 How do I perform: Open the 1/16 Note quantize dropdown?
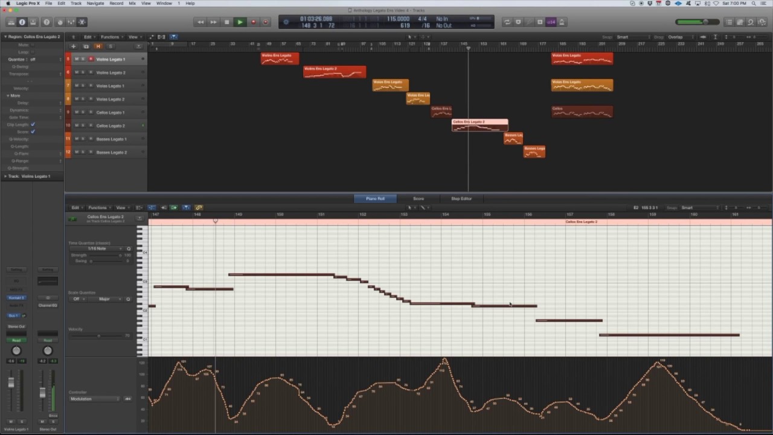point(97,249)
